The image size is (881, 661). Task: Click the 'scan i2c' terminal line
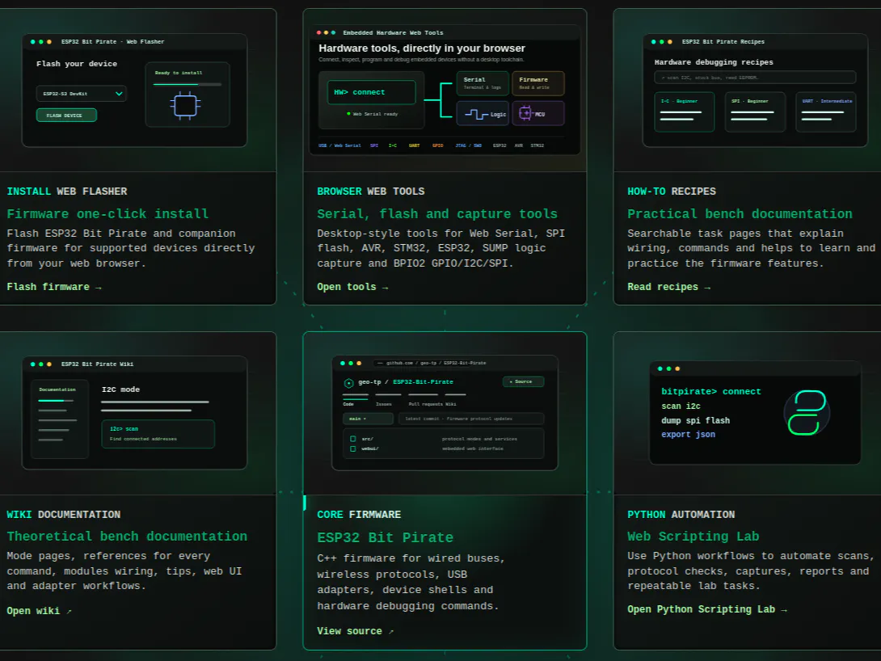(681, 406)
